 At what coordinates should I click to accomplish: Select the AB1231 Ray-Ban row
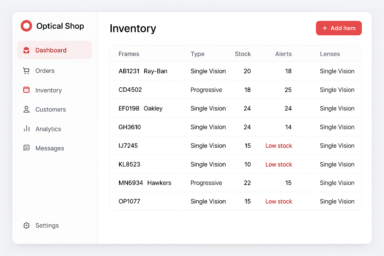click(x=235, y=71)
